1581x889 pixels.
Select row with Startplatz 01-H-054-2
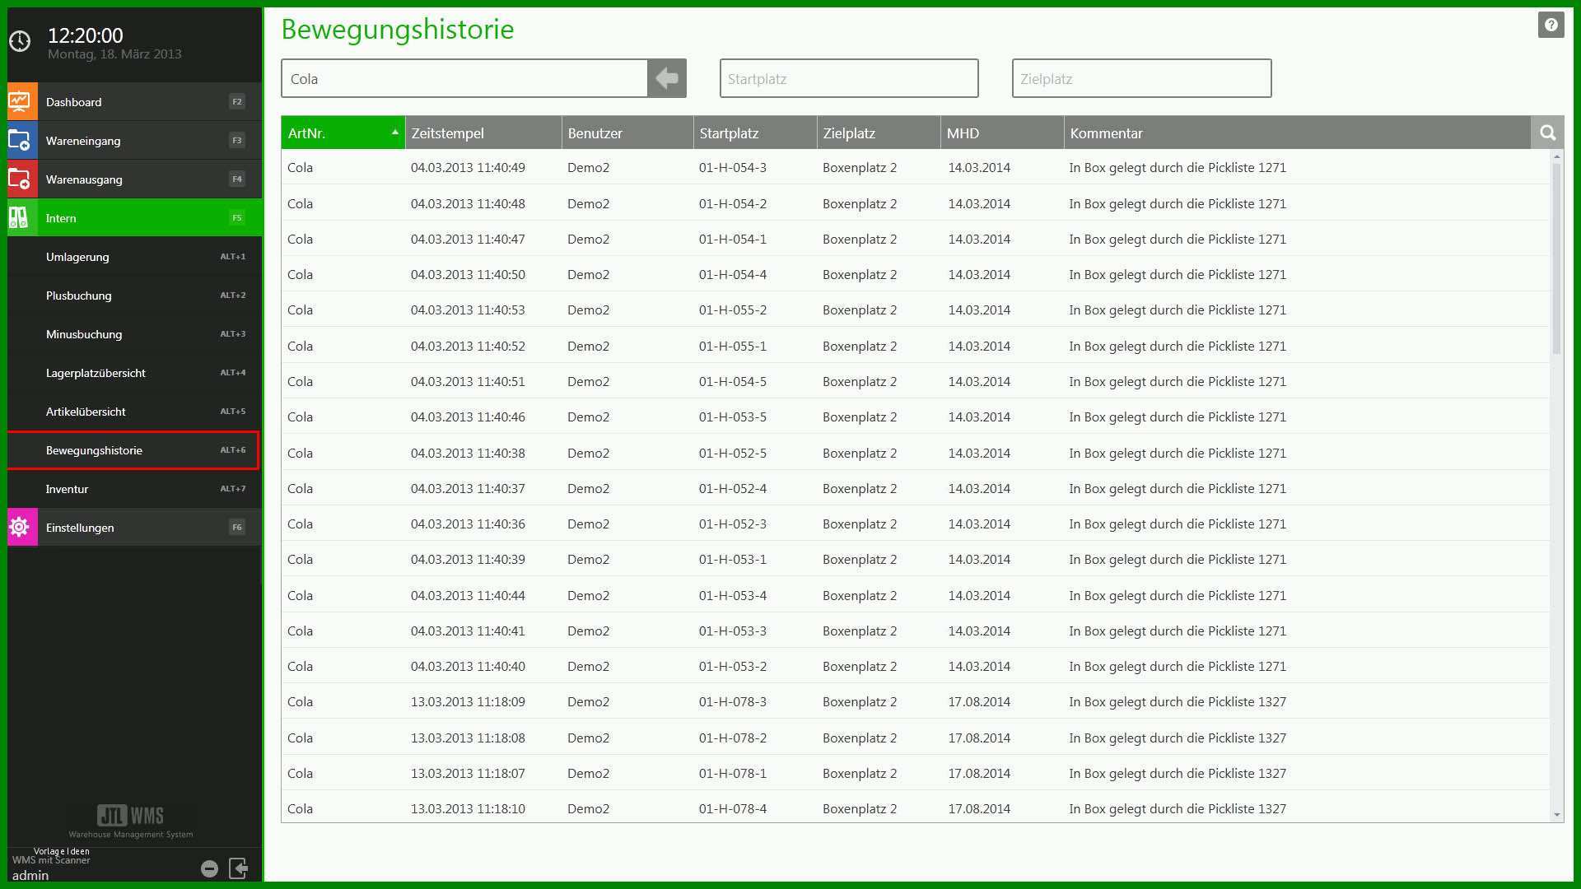point(915,203)
